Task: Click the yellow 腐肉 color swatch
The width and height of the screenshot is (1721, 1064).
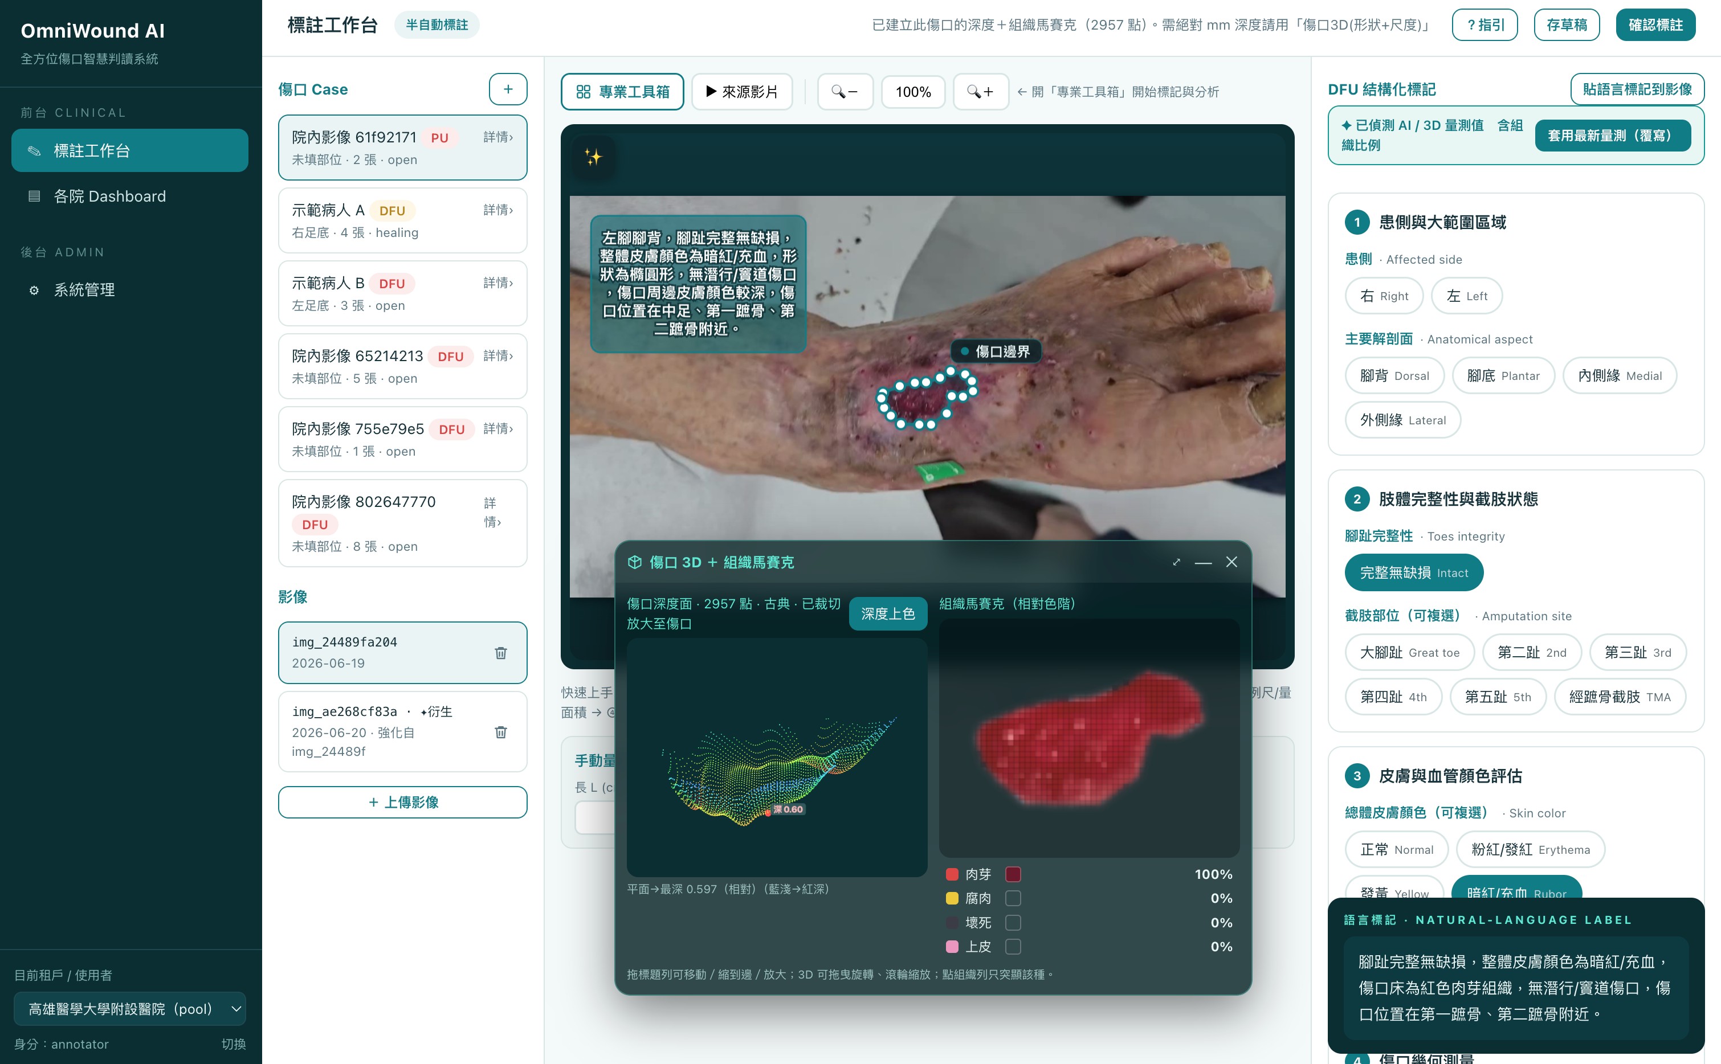Action: click(952, 898)
